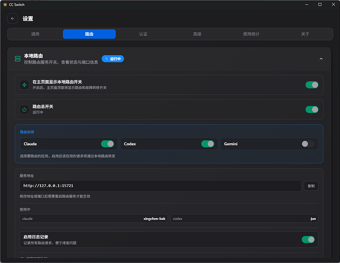Click the 设置 page title
340x263 pixels.
click(28, 18)
